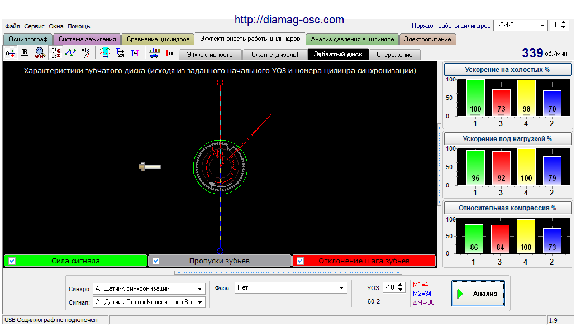
Task: Click the Анализ button
Action: pos(478,294)
